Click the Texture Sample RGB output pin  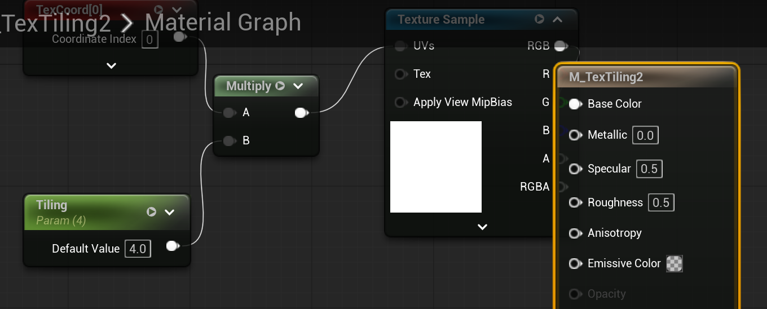[x=561, y=46]
